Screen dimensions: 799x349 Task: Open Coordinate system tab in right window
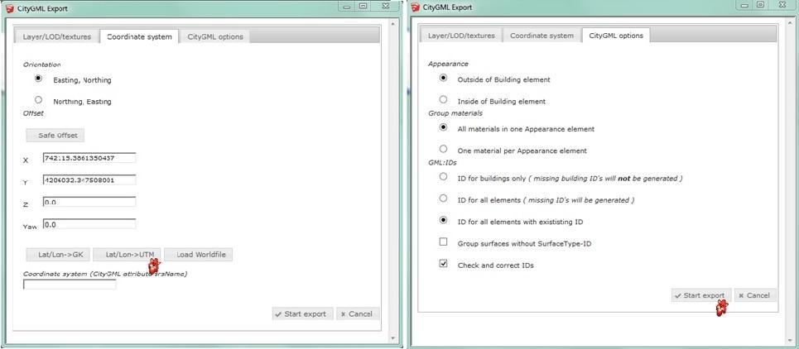(541, 36)
